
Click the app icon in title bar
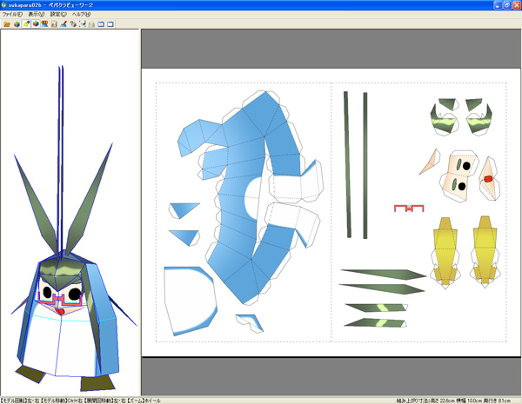click(4, 5)
